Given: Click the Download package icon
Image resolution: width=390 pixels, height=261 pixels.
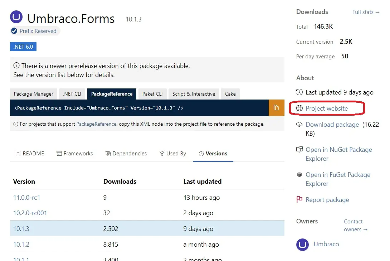Looking at the screenshot, I should [x=299, y=125].
